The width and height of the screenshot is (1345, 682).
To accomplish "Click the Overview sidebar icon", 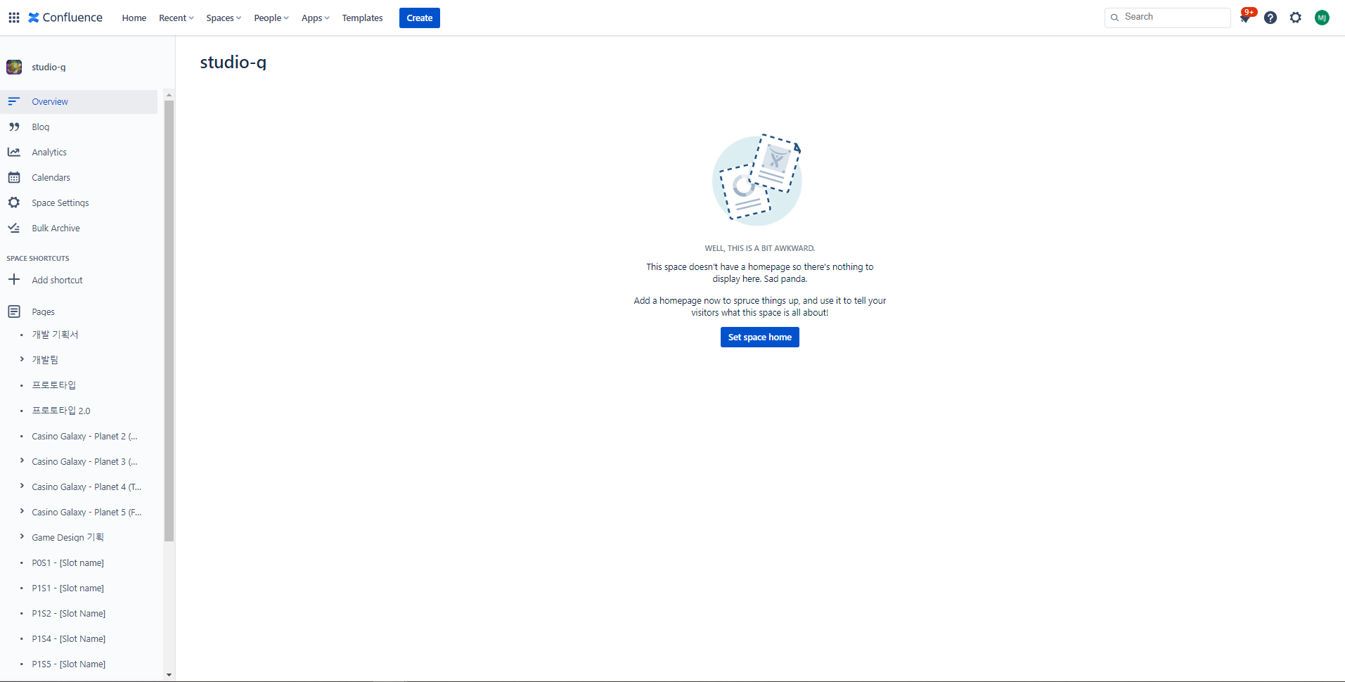I will (x=14, y=101).
